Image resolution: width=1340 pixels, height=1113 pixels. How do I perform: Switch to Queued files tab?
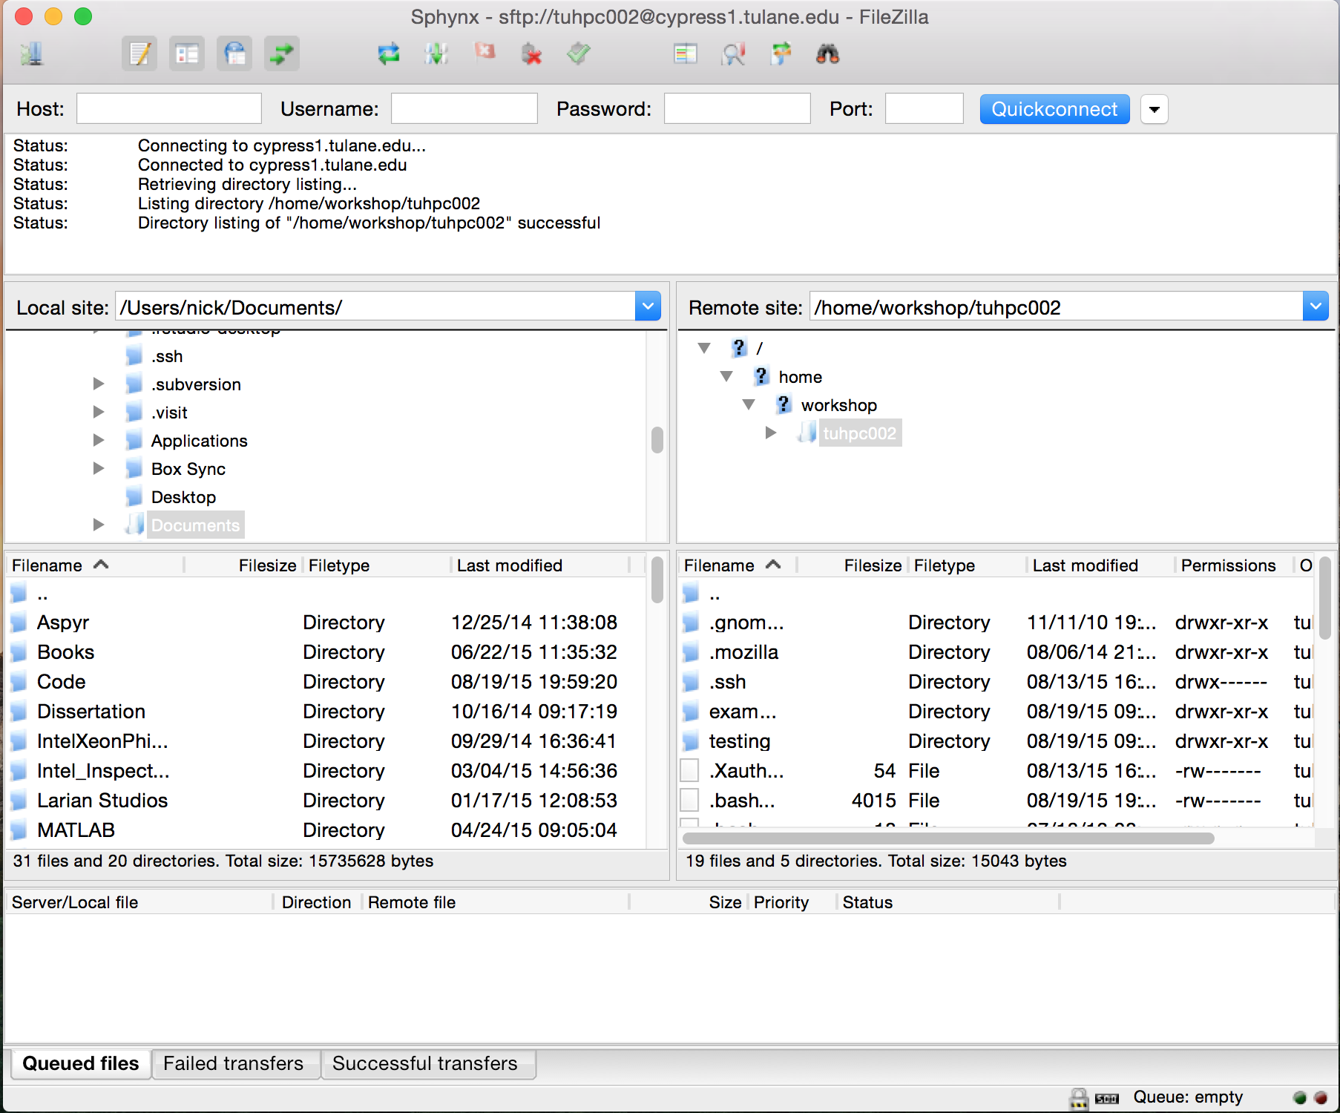point(81,1064)
